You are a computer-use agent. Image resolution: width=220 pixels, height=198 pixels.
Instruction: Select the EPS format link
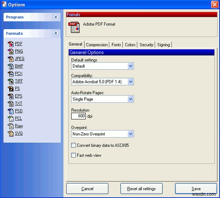(x=19, y=96)
